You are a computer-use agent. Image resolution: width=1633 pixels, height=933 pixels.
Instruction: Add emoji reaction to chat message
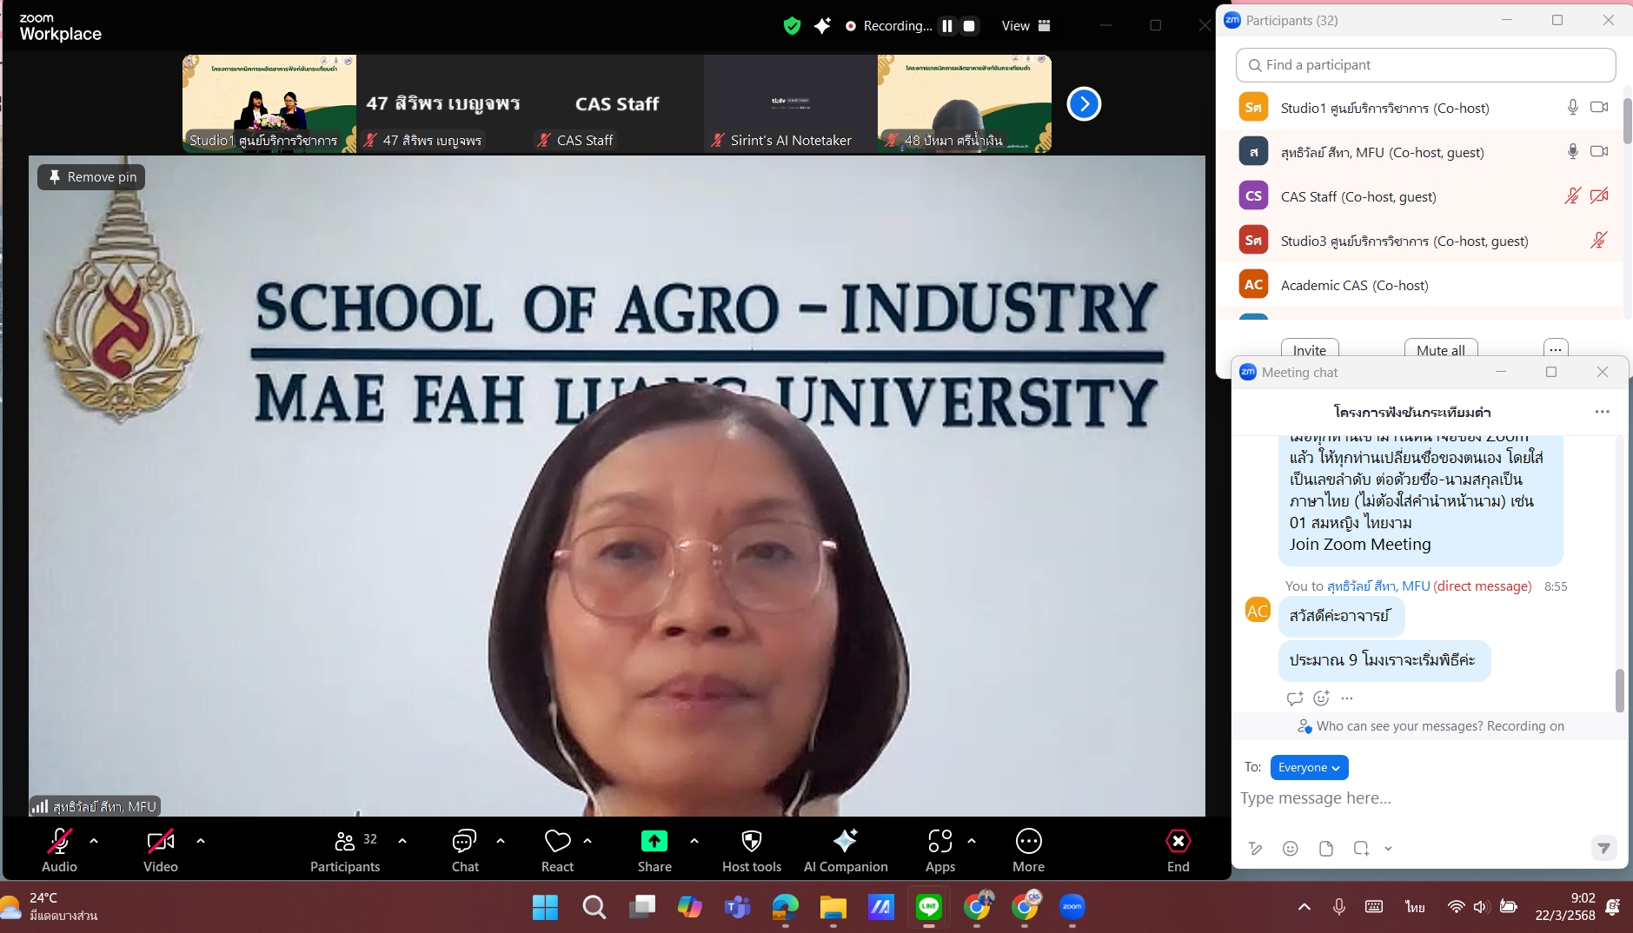click(x=1322, y=698)
